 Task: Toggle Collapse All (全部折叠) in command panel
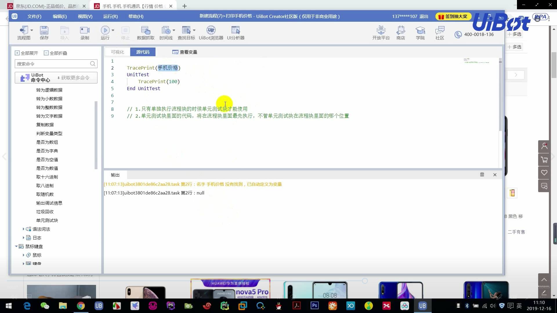(55, 53)
